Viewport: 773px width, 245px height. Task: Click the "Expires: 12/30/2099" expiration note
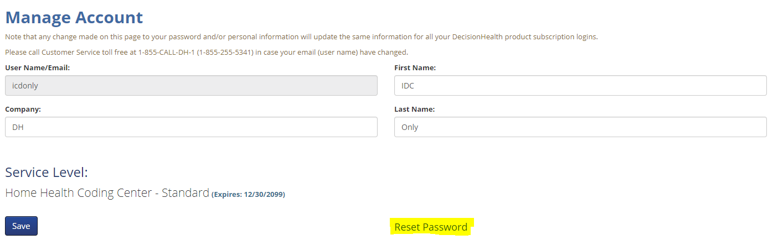(x=248, y=195)
